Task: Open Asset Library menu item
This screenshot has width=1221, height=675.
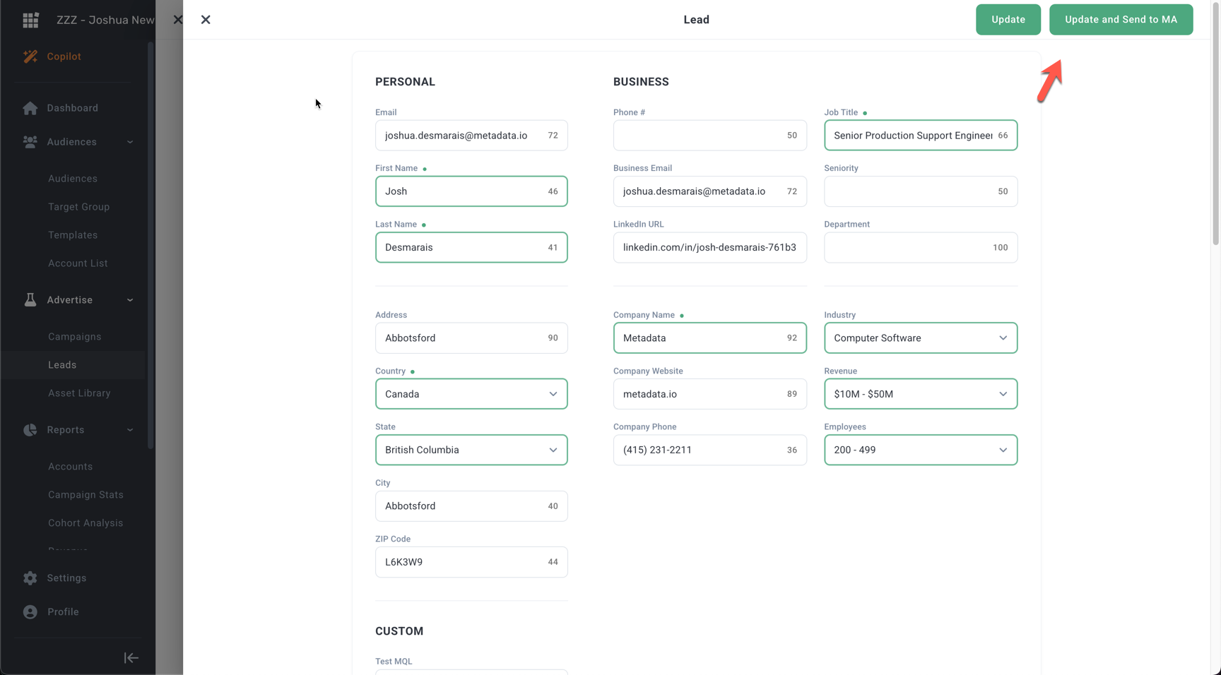Action: 79,393
